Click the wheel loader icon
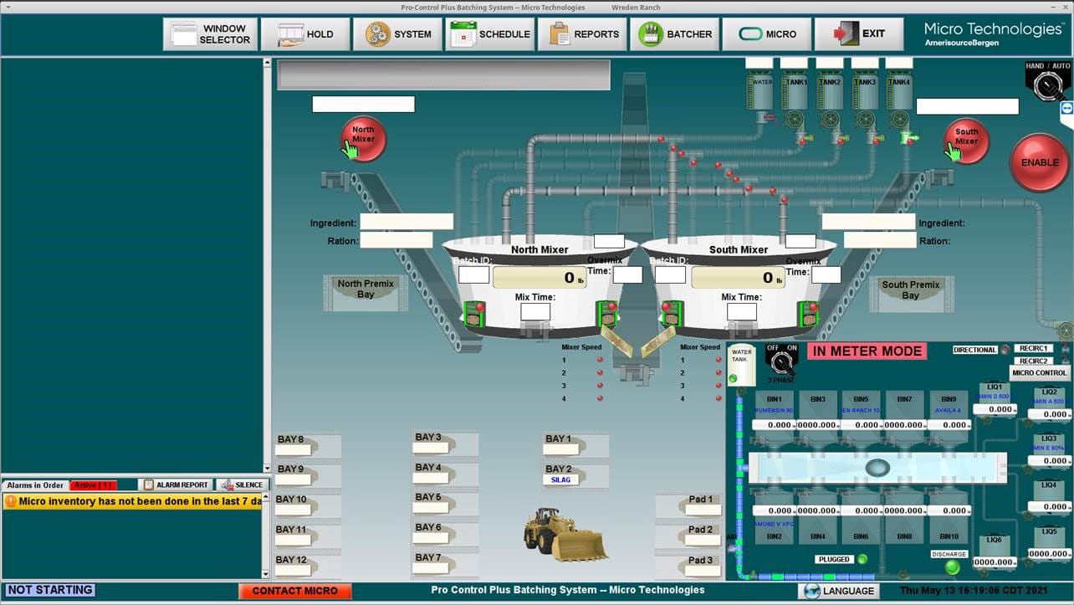The height and width of the screenshot is (605, 1074). pos(565,534)
